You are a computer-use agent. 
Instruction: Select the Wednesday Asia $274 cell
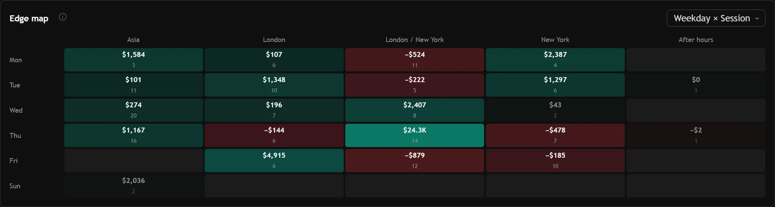133,110
